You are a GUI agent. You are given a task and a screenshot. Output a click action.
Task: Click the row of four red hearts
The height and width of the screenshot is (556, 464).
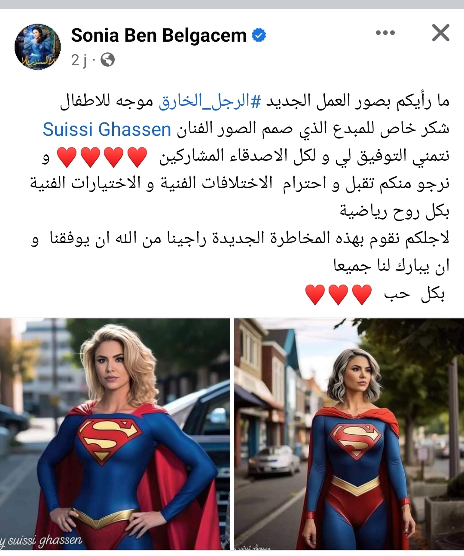(x=103, y=157)
